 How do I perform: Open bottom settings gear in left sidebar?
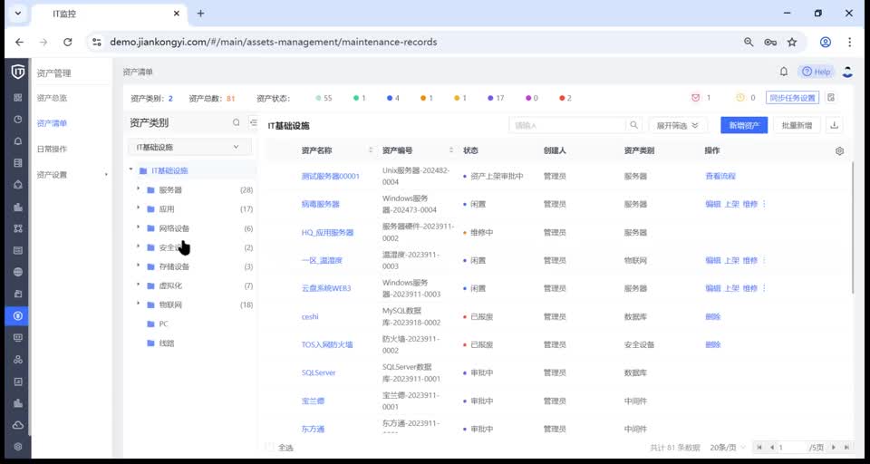tap(18, 447)
